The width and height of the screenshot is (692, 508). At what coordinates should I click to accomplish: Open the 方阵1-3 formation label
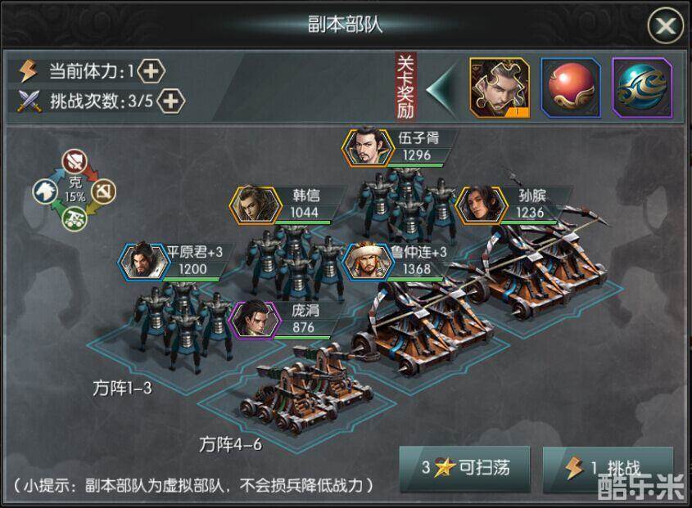pyautogui.click(x=122, y=388)
